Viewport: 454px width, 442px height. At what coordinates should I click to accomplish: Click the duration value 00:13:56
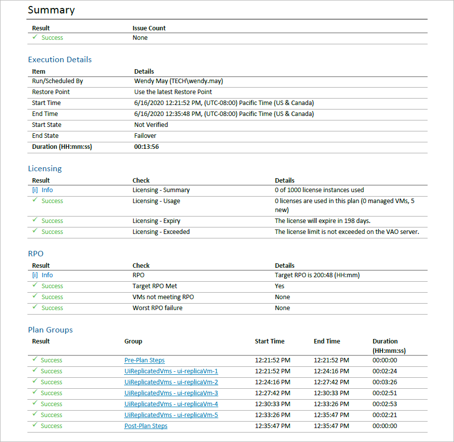(147, 147)
